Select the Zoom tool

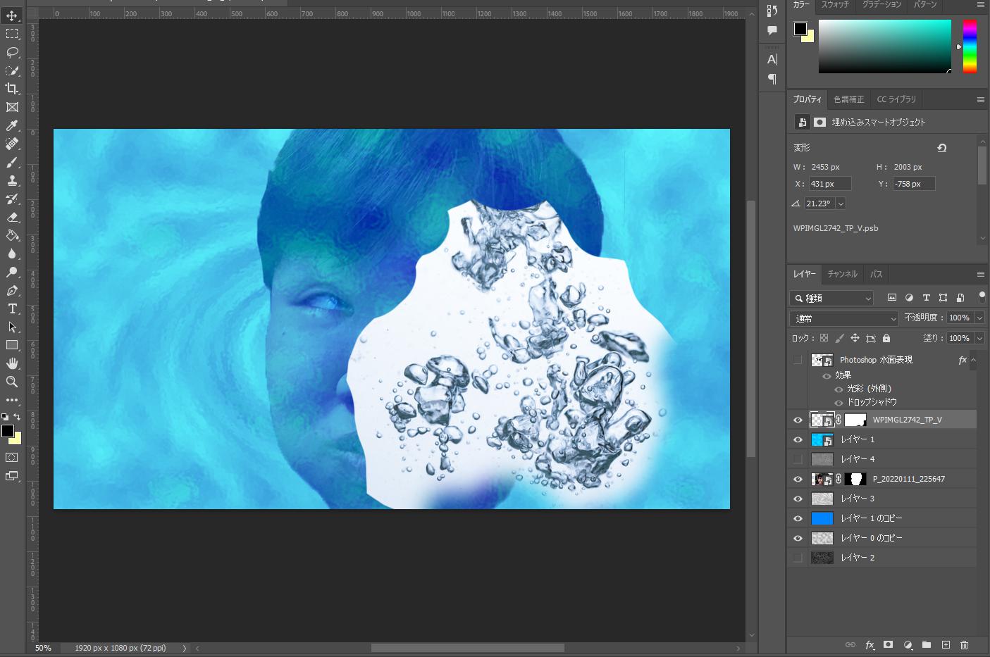[12, 382]
